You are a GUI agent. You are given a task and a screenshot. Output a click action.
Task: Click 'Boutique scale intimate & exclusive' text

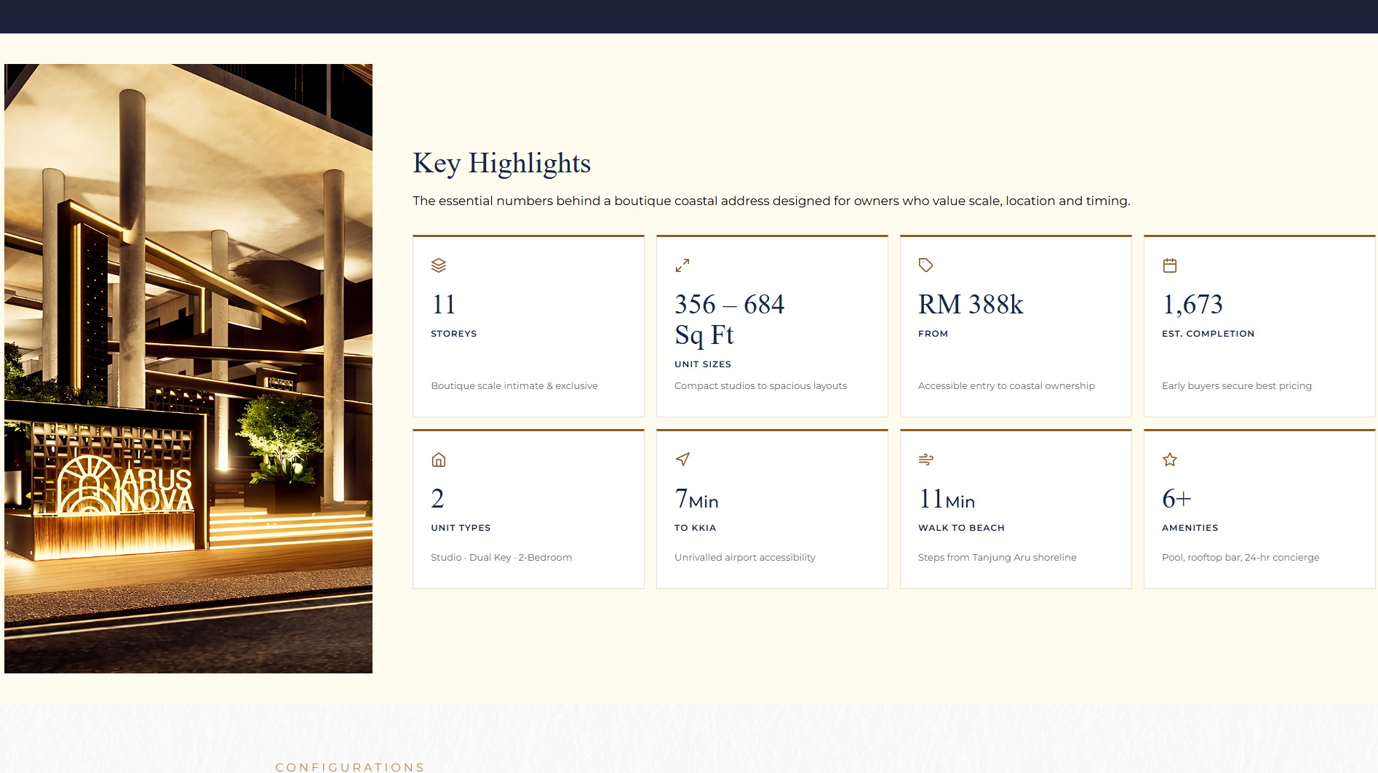(514, 386)
